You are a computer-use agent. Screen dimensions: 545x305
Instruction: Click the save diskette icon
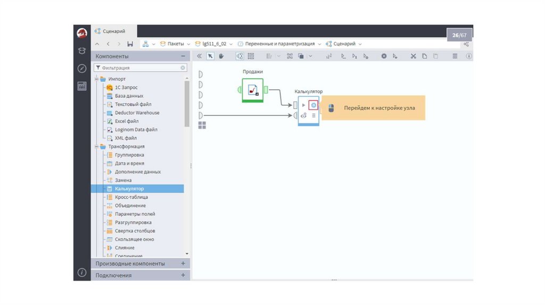click(130, 44)
